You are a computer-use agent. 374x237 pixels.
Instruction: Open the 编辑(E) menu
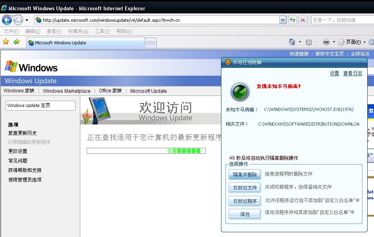(x=33, y=31)
